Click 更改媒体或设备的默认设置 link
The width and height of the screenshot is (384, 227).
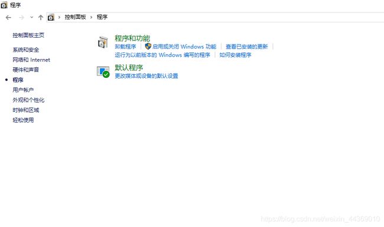pos(147,76)
